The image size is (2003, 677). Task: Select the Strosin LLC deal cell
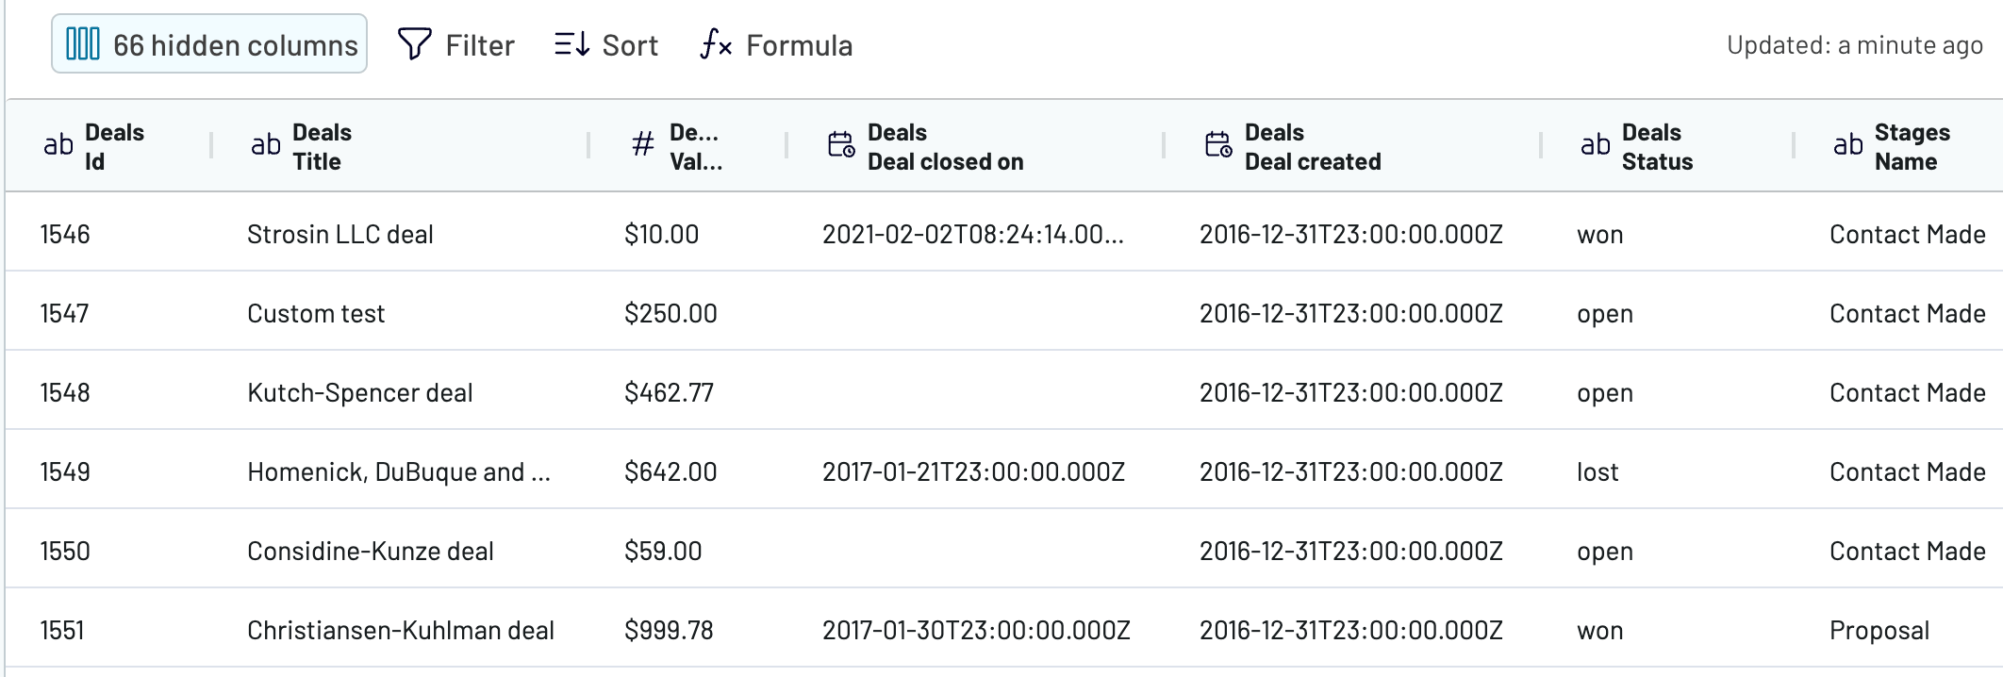(x=340, y=235)
